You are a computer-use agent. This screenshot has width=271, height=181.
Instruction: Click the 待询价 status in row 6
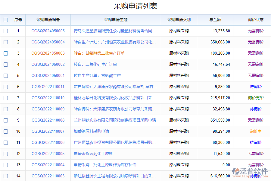[x=256, y=87]
